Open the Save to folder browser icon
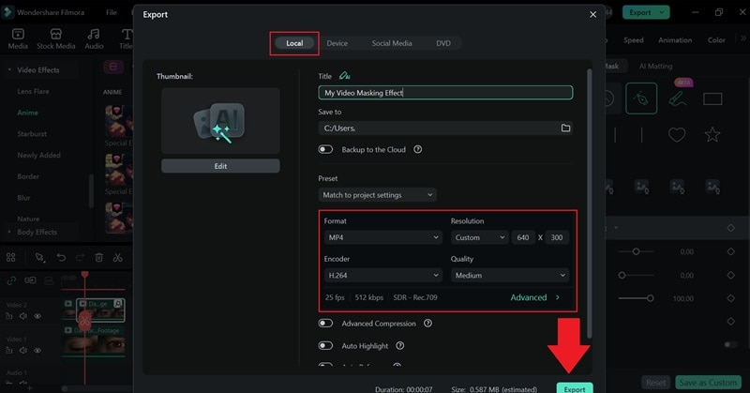750x393 pixels. pyautogui.click(x=565, y=128)
